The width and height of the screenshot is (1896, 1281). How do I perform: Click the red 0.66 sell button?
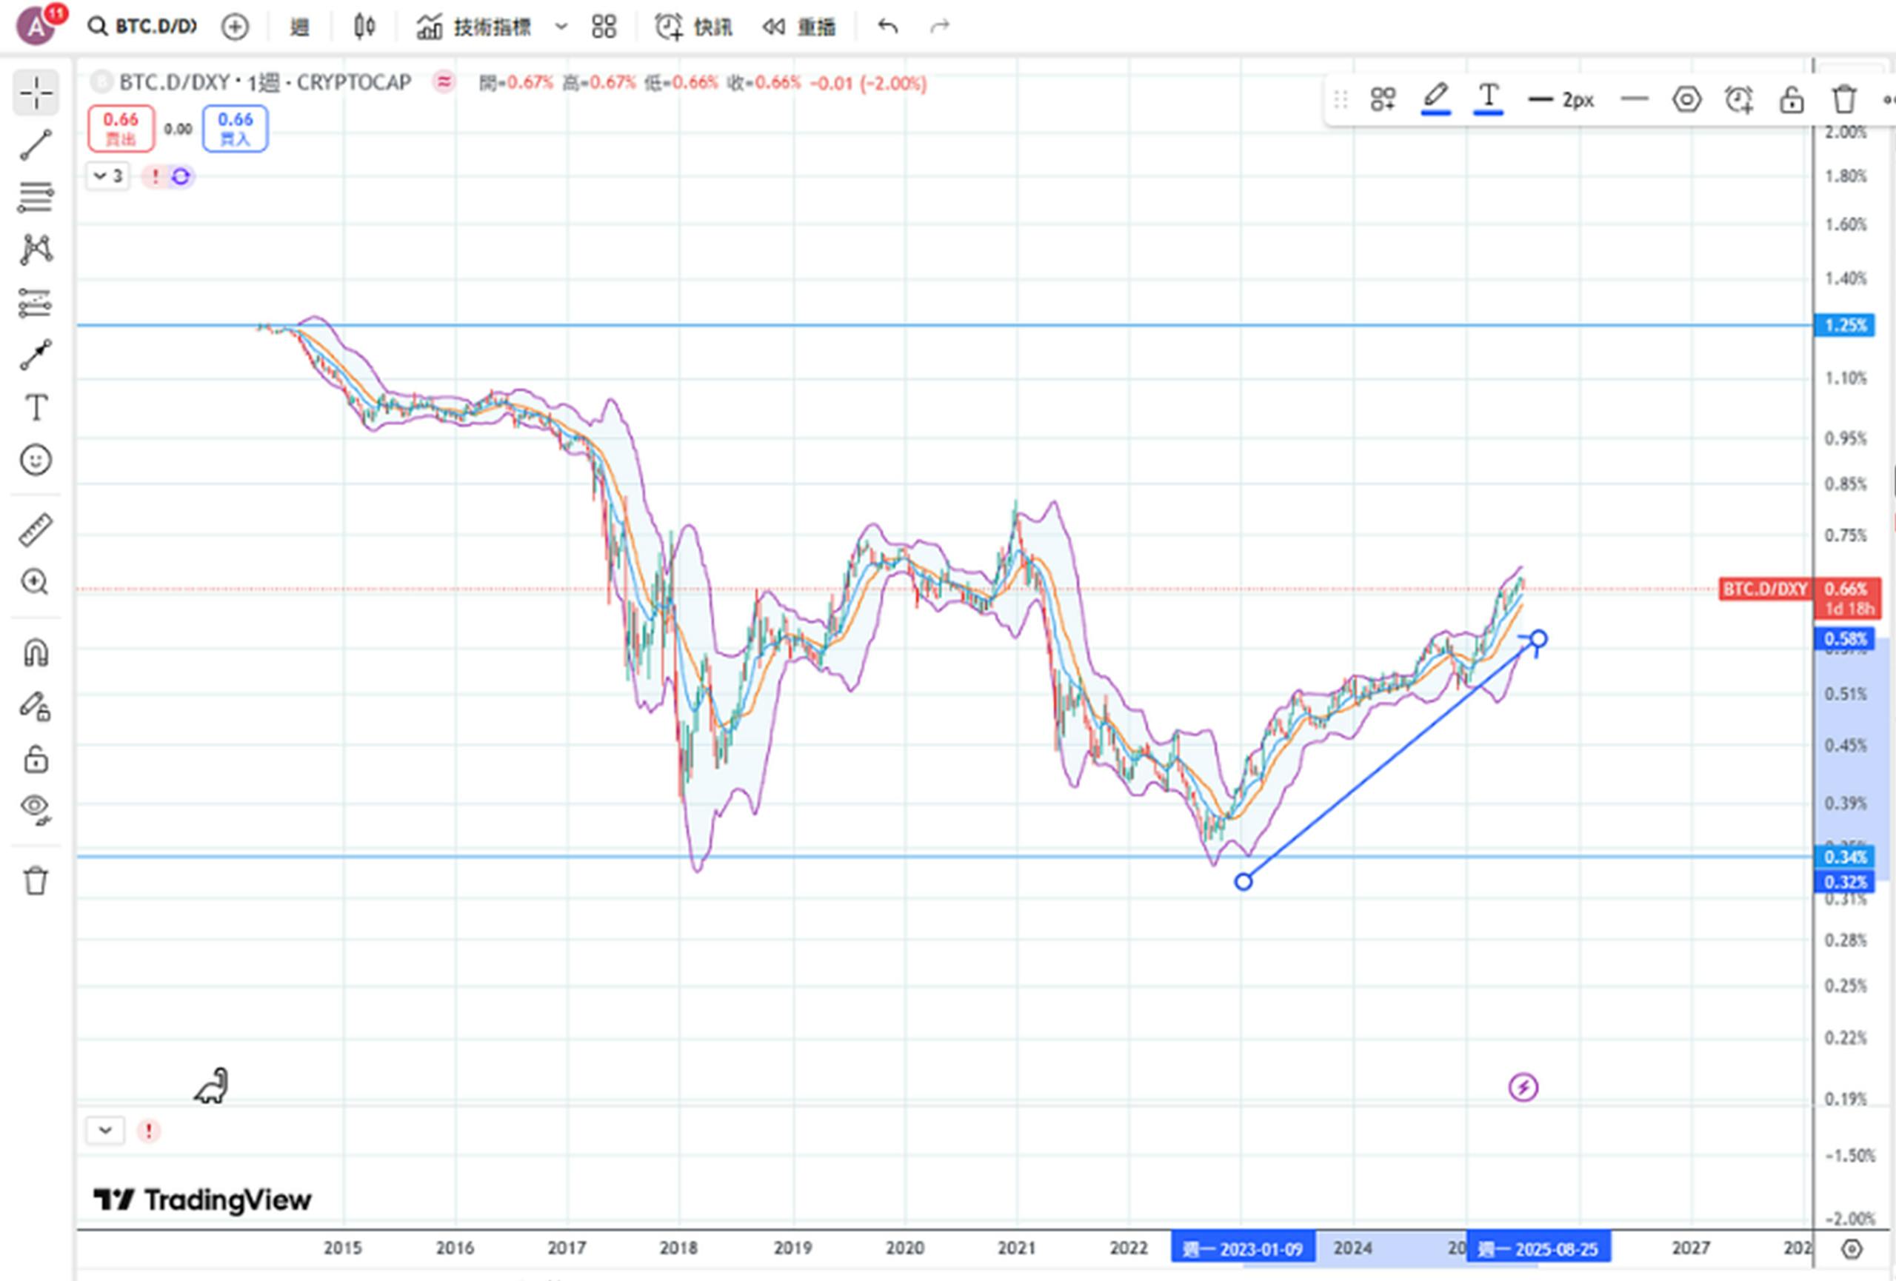point(121,128)
